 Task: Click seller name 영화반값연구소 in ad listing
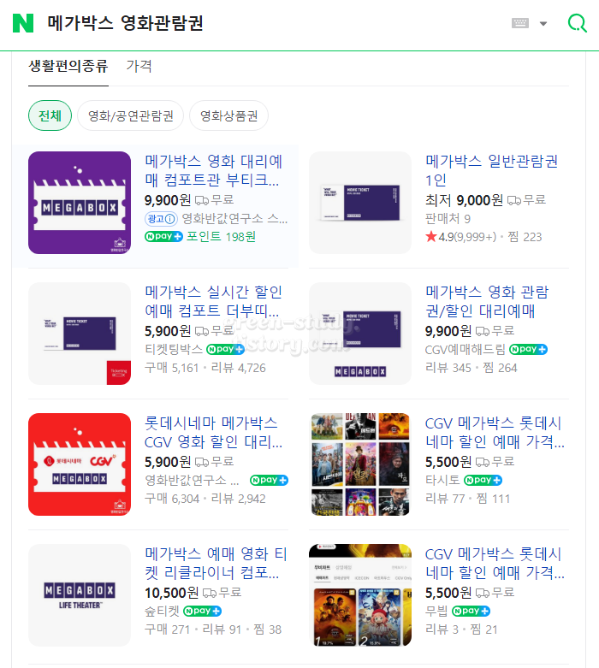[234, 219]
